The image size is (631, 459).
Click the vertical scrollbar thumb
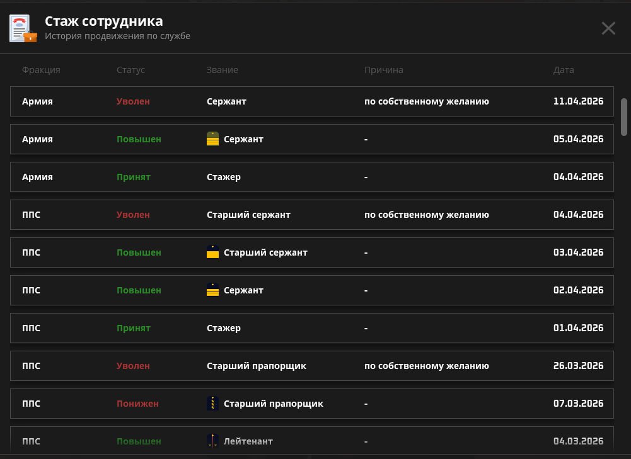click(x=624, y=117)
